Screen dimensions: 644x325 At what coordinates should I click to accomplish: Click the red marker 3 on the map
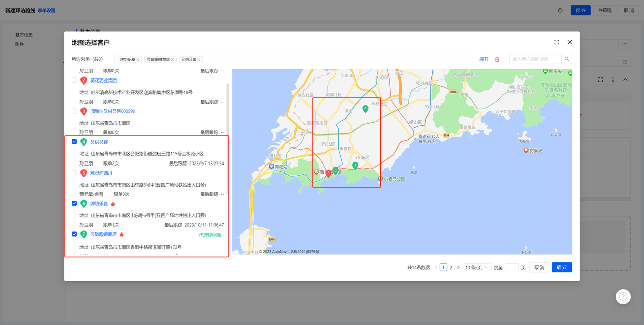[328, 173]
